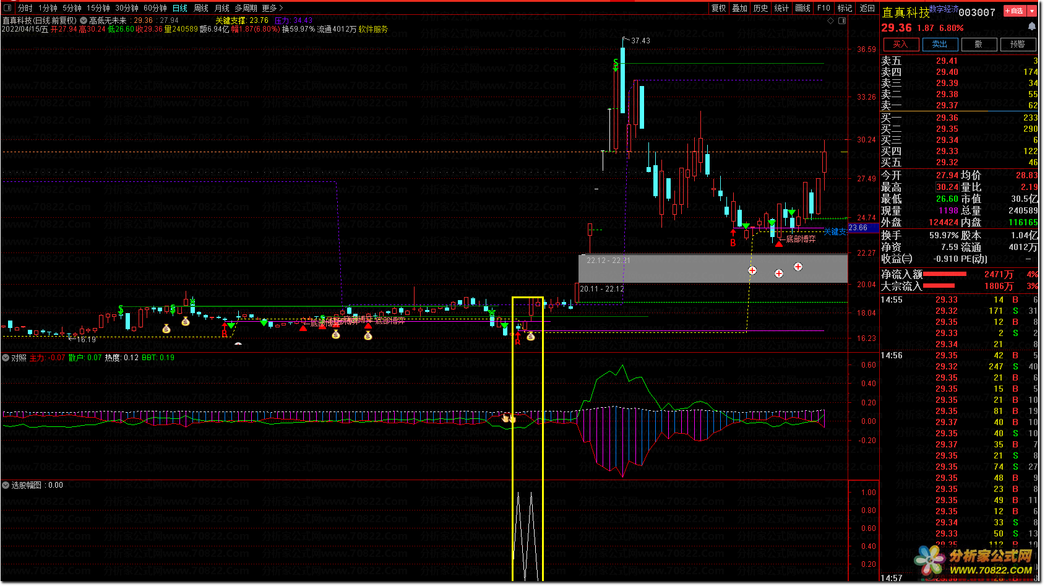Open the 数字经济 sector link

pyautogui.click(x=944, y=9)
